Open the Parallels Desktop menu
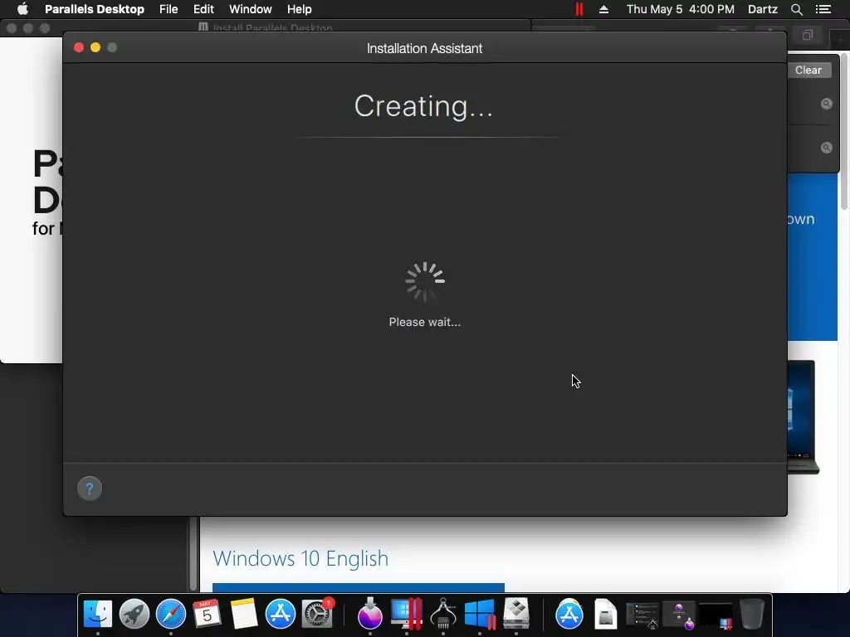Viewport: 850px width, 637px height. tap(95, 9)
